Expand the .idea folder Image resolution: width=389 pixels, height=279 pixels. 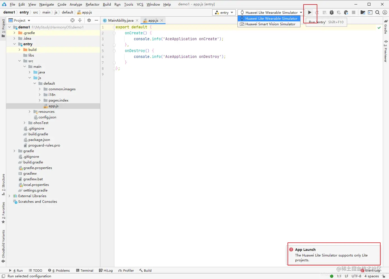pyautogui.click(x=14, y=39)
